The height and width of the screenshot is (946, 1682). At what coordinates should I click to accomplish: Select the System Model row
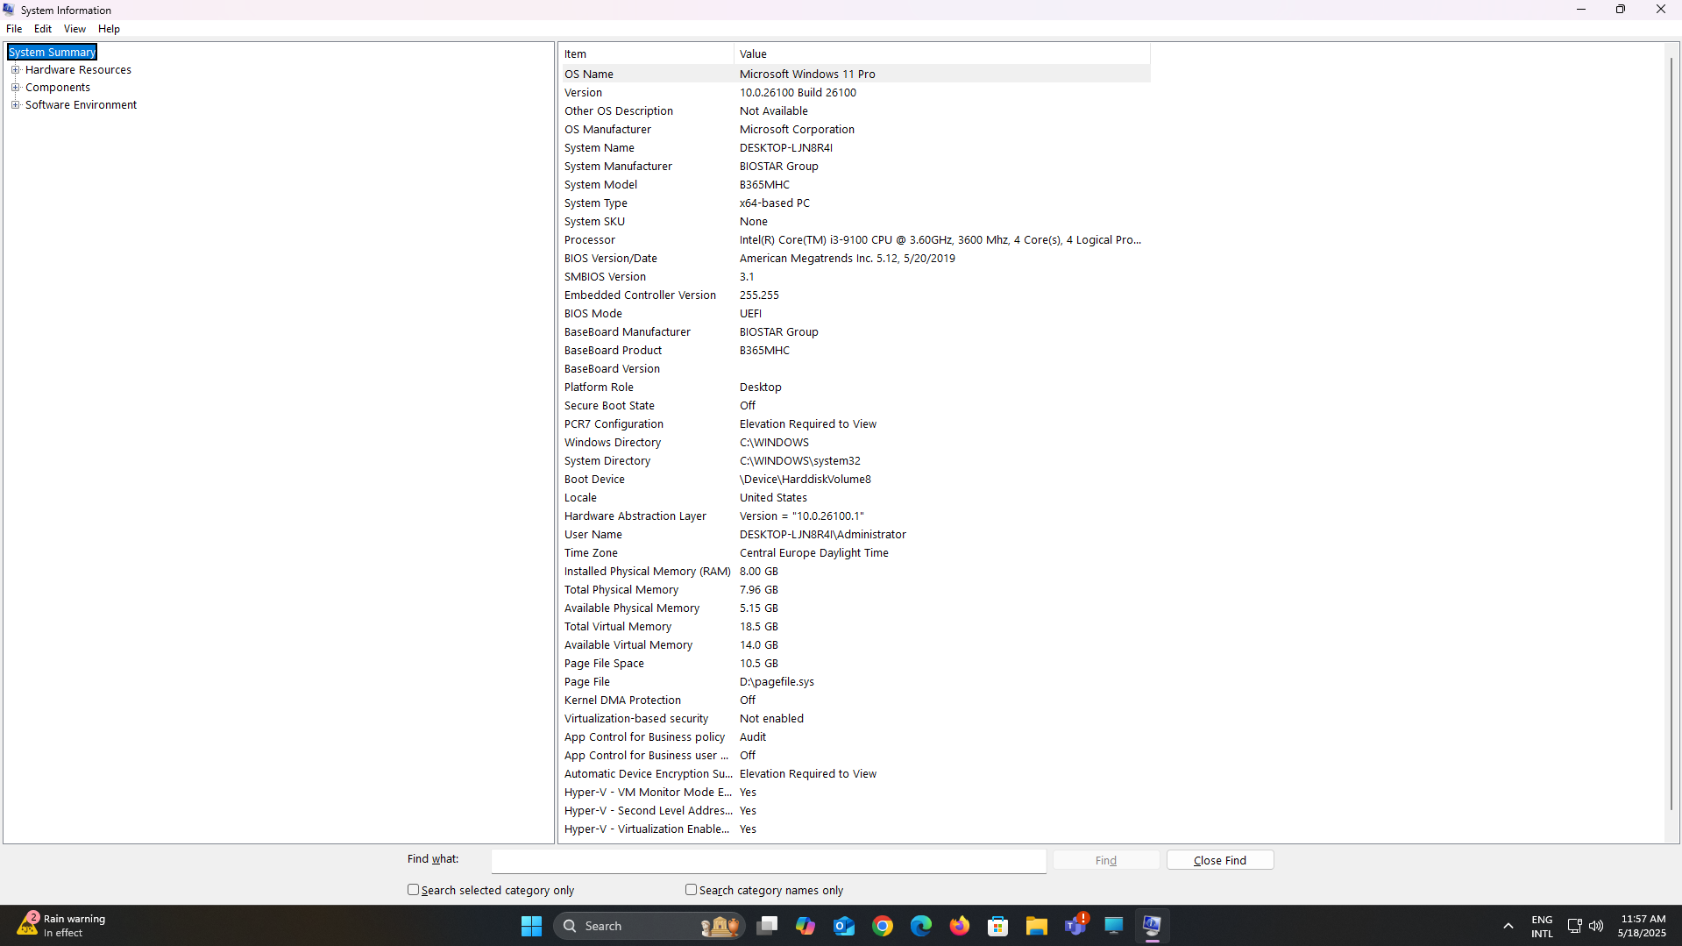pyautogui.click(x=855, y=185)
